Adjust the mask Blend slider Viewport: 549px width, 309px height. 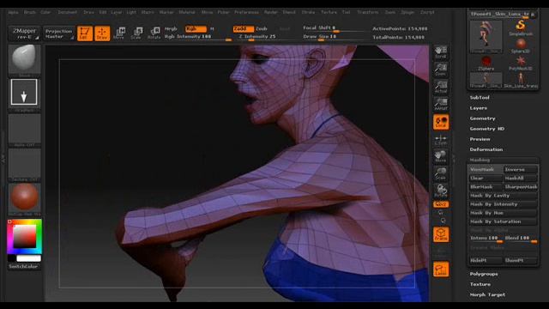click(x=521, y=239)
